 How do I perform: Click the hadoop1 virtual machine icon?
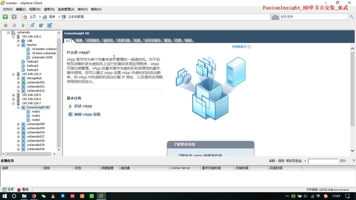point(23,62)
